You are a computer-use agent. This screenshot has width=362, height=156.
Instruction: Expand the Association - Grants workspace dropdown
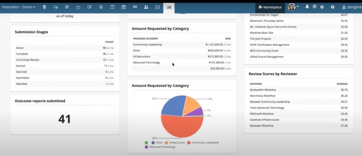18,7
